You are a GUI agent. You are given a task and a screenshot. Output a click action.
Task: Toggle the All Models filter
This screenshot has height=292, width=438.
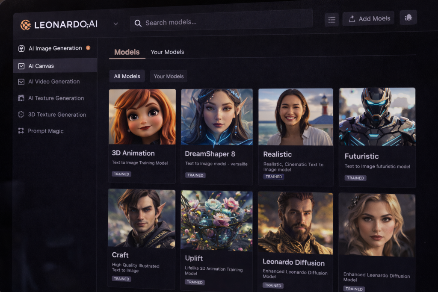(127, 76)
